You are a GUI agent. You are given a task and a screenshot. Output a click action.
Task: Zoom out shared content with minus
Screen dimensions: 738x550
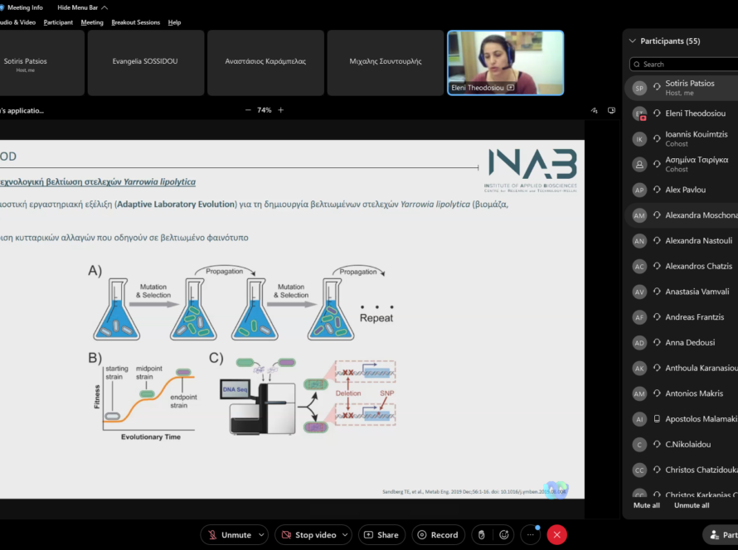pos(248,110)
